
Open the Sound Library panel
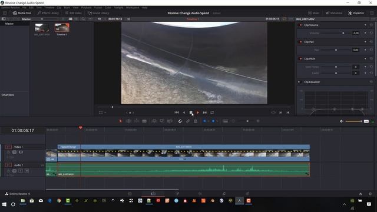(98, 13)
